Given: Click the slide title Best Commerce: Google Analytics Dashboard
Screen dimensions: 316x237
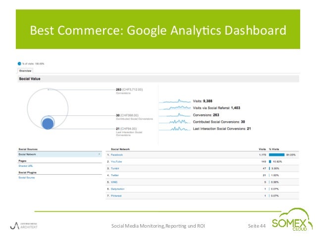Looking at the screenshot, I should click(x=158, y=30).
